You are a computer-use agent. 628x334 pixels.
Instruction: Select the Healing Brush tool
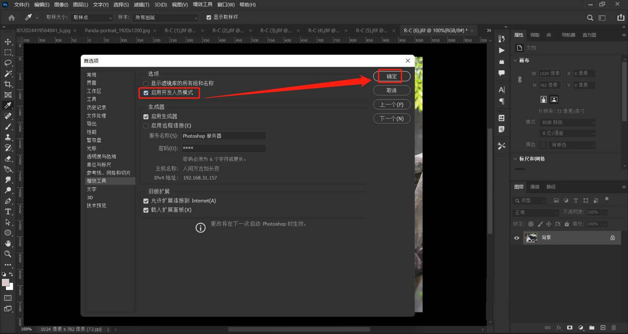[x=8, y=116]
